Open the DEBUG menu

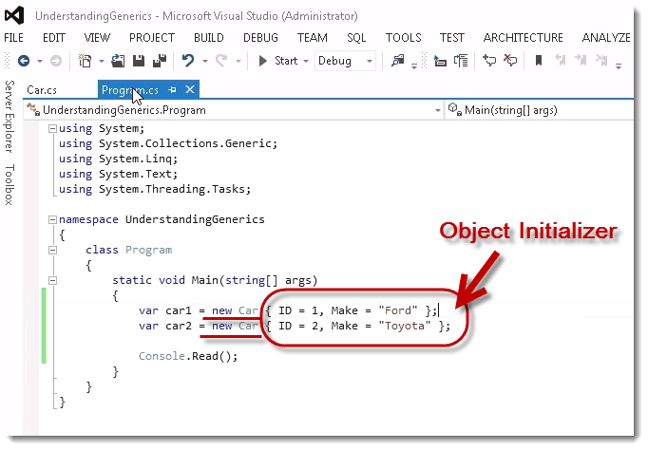[x=260, y=38]
